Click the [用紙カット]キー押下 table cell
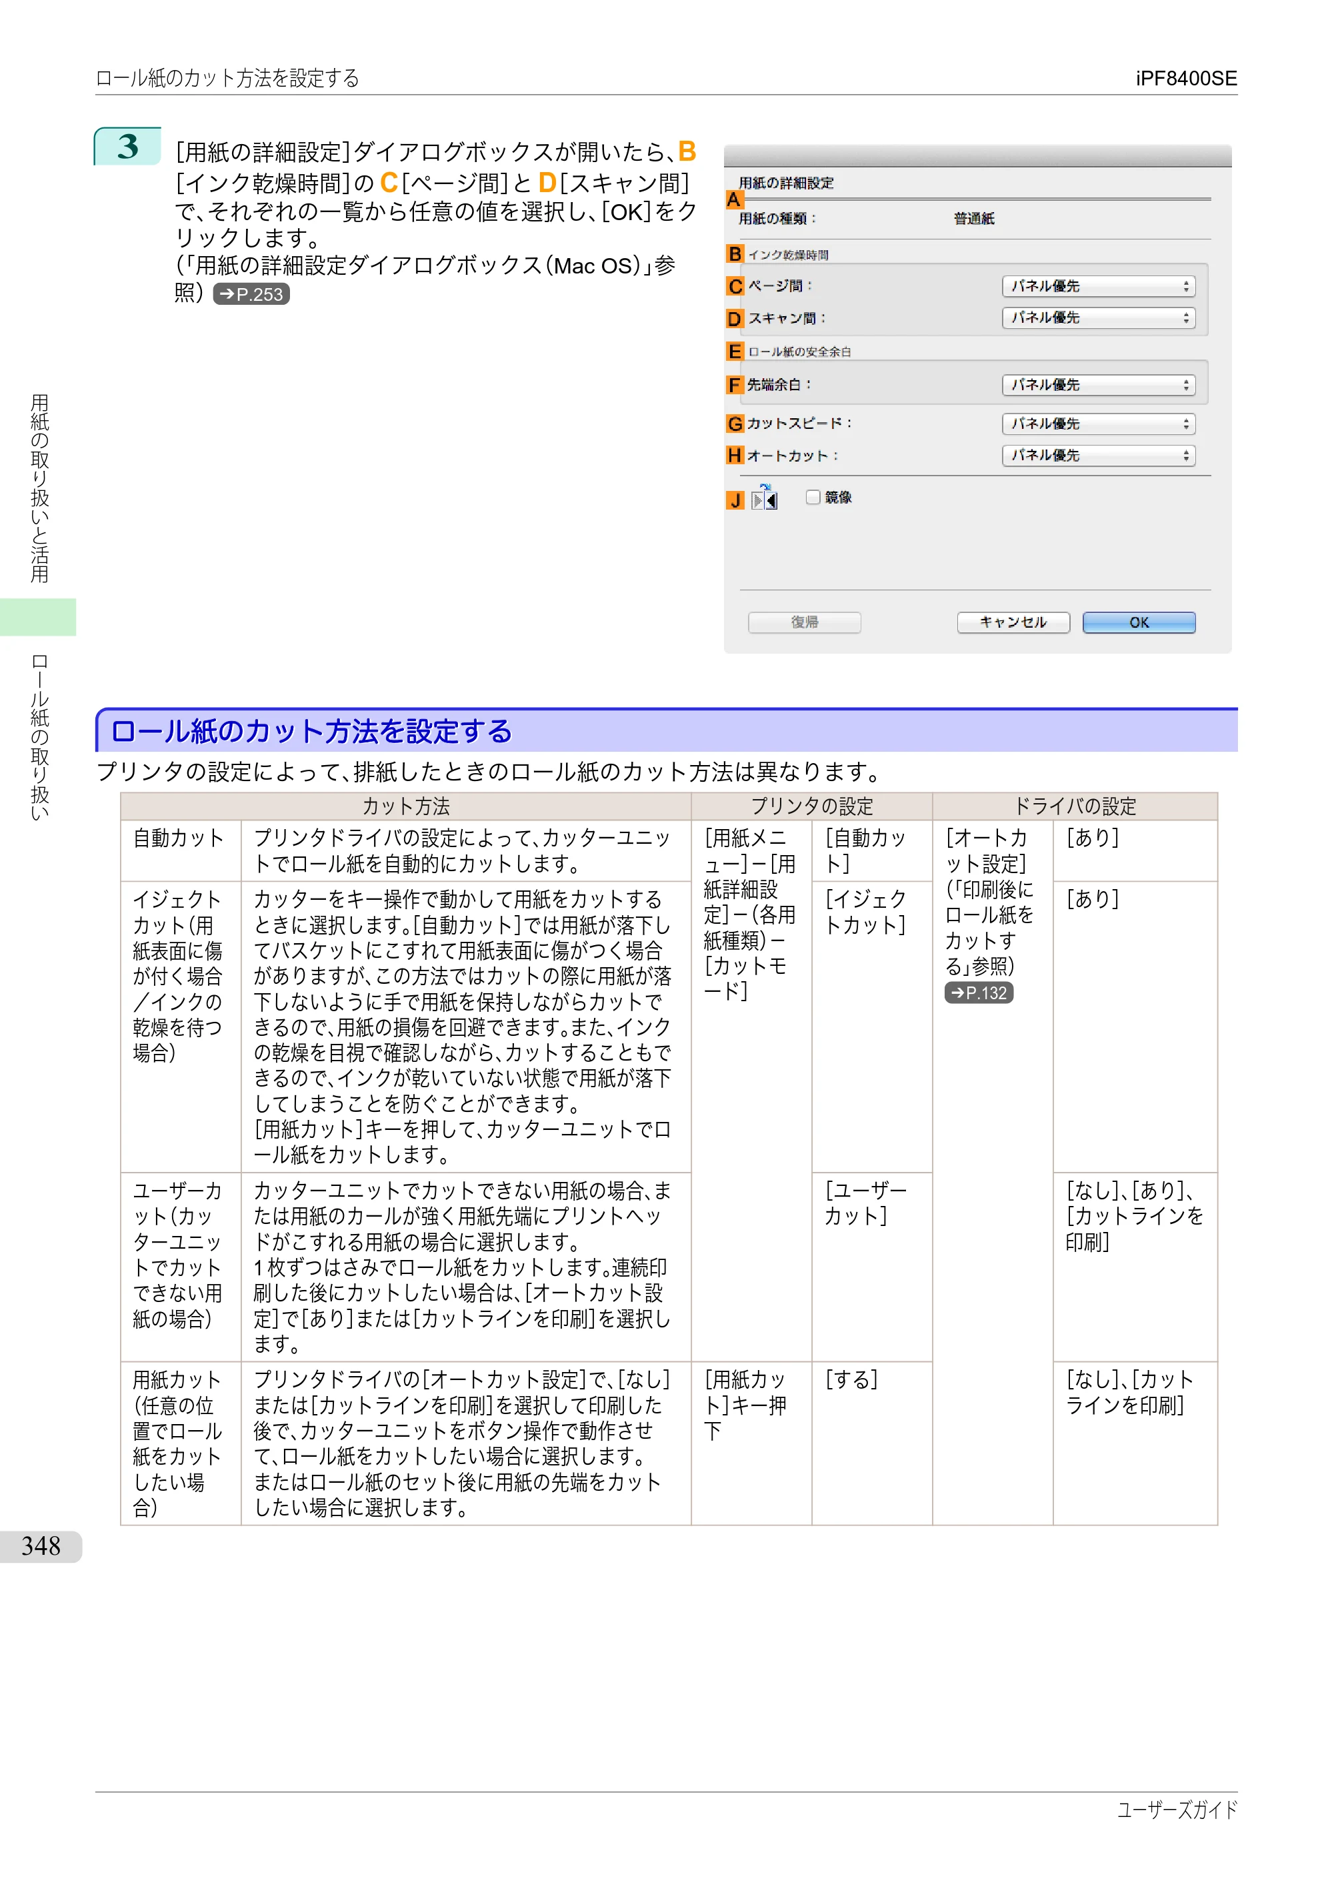 [x=751, y=1443]
